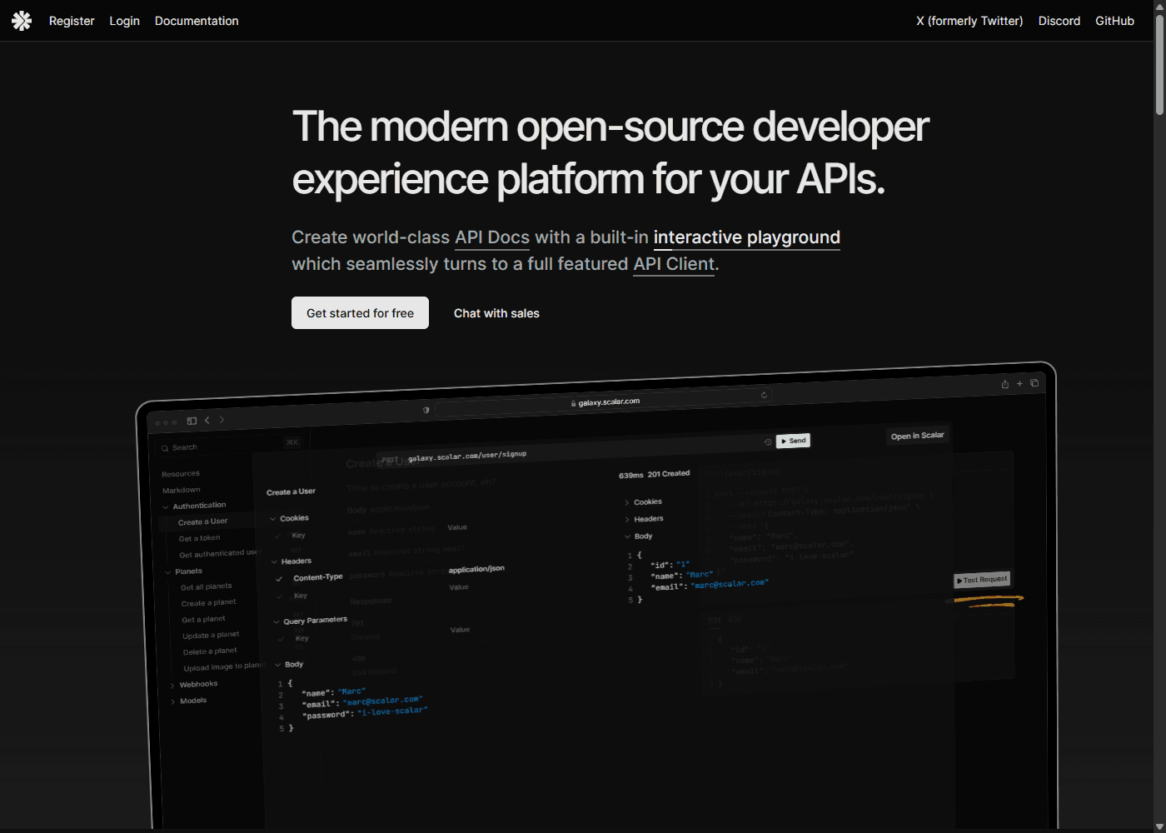Click the privacy shield icon beside address bar
Screen dimensions: 1166x833
(x=426, y=410)
